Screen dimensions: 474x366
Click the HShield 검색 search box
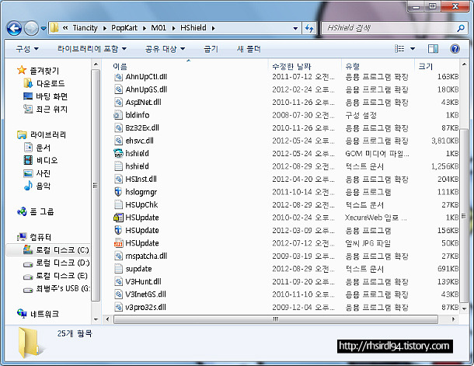click(389, 29)
